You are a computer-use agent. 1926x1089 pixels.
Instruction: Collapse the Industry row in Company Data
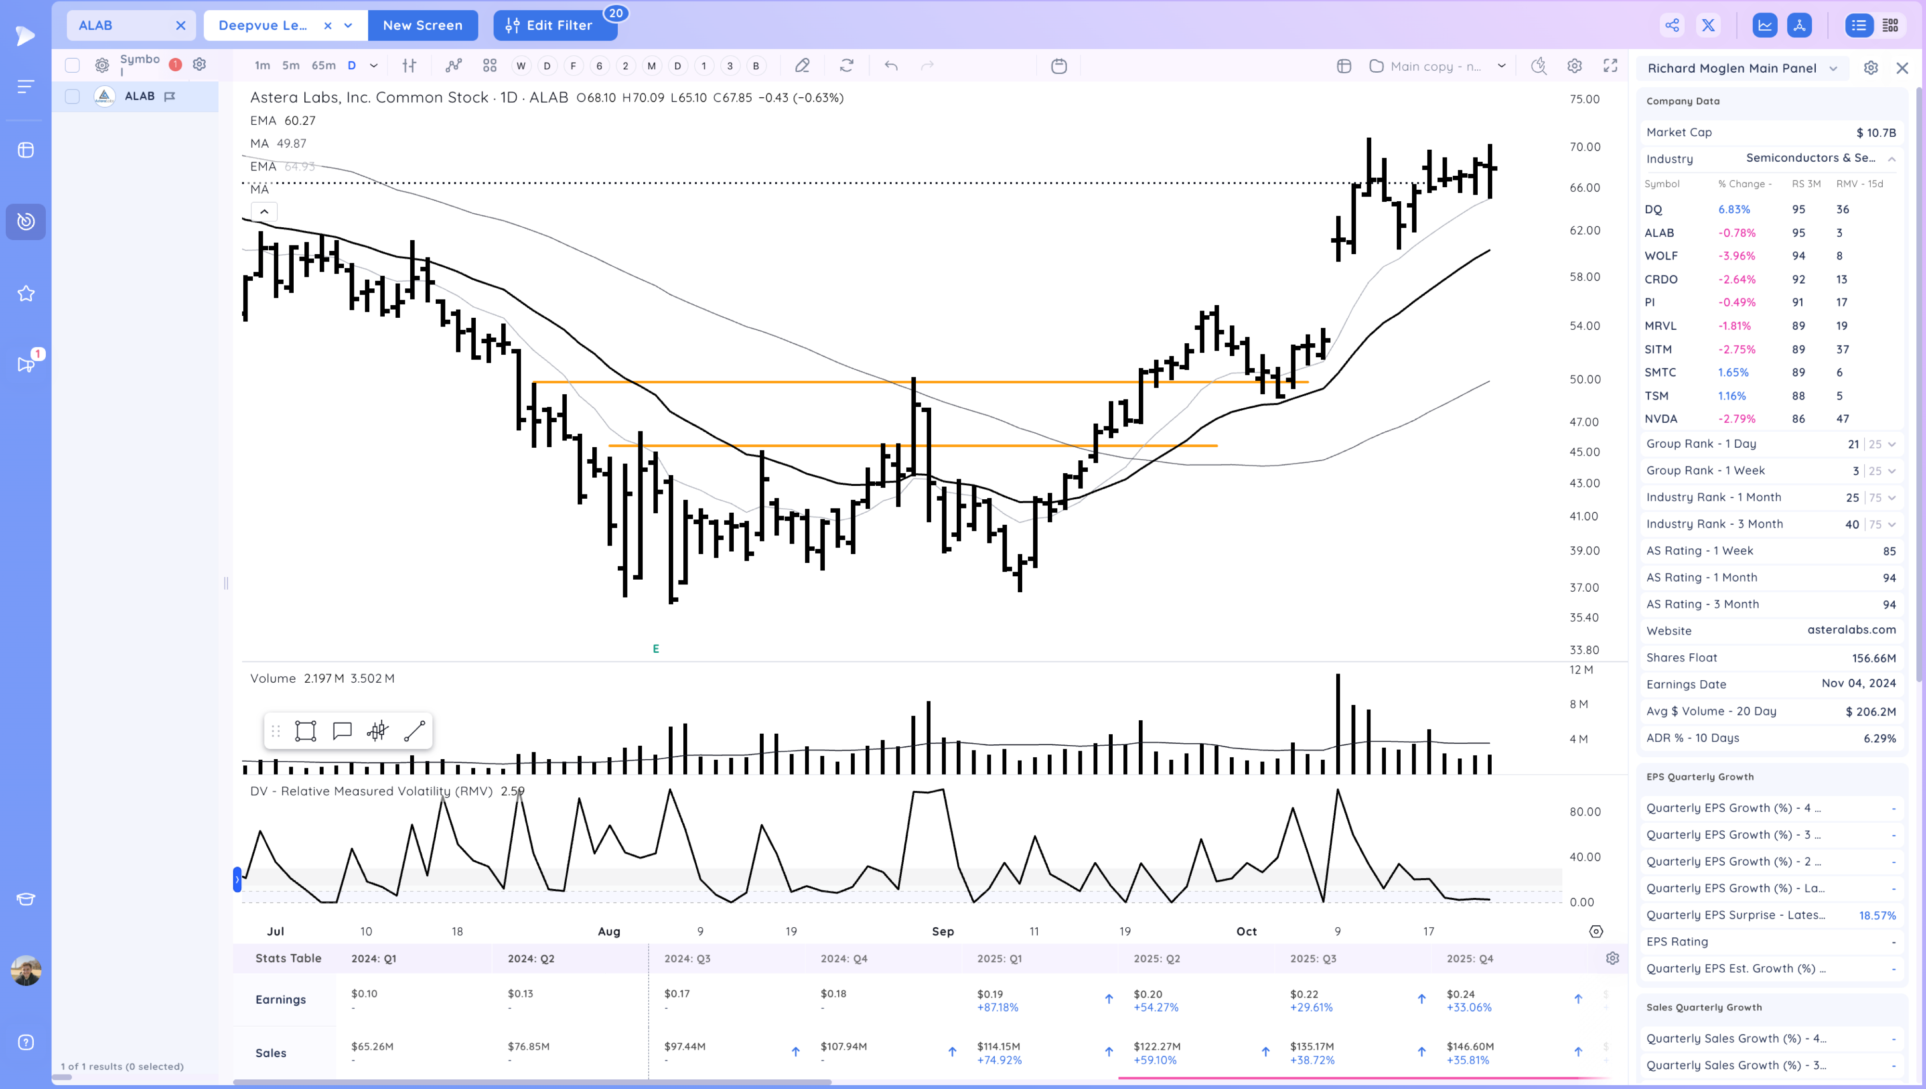pyautogui.click(x=1892, y=158)
